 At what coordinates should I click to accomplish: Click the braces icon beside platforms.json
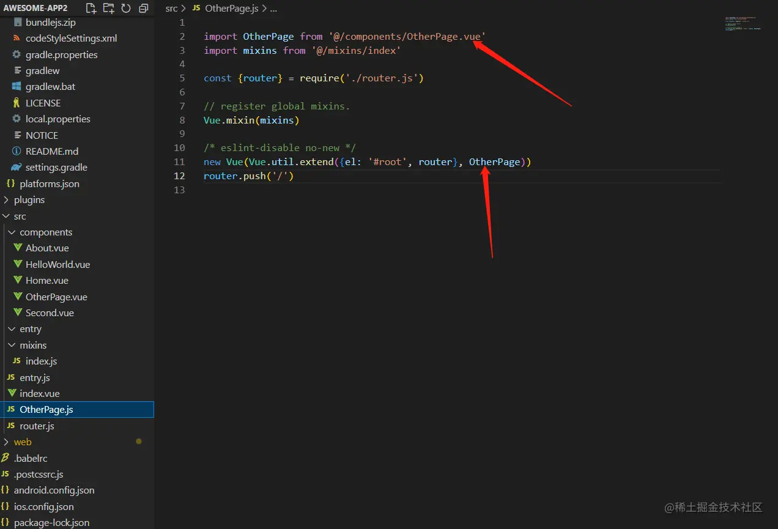[x=10, y=183]
